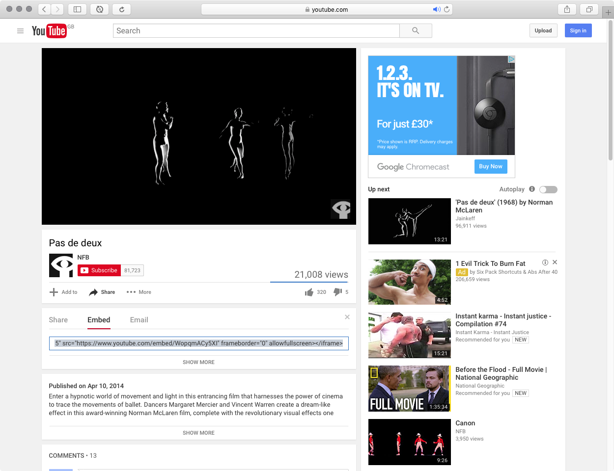Open the '1 Evil Trick To Burn Fat' title
Viewport: 614px width, 471px height.
point(490,263)
